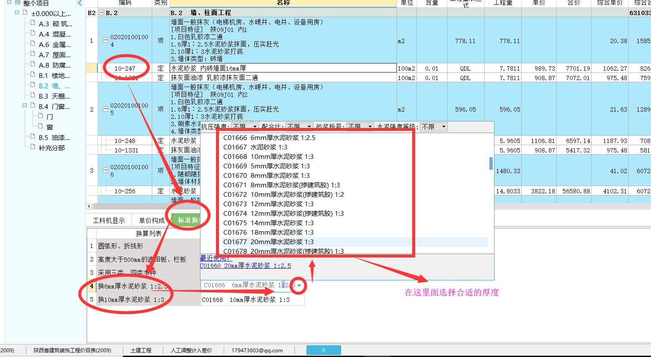Choose C01668 10mm厚水泥砂浆 1:3 from list
The width and height of the screenshot is (651, 357).
tap(268, 157)
